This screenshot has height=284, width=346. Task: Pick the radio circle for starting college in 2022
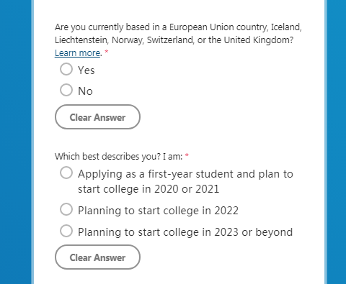(66, 209)
